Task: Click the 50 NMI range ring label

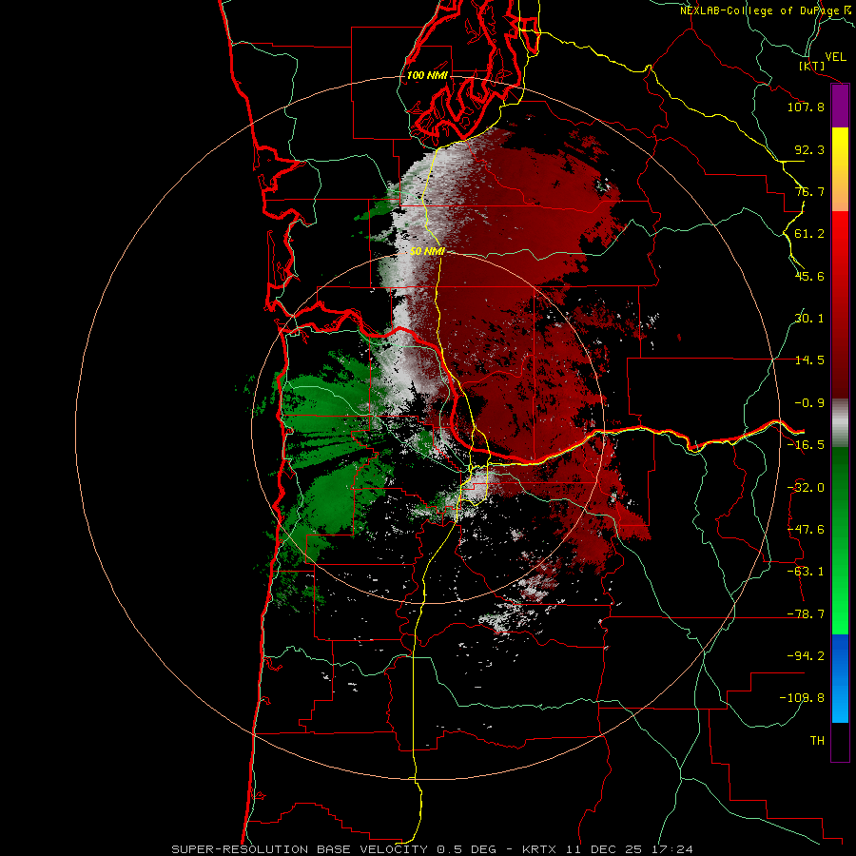Action: [x=427, y=251]
